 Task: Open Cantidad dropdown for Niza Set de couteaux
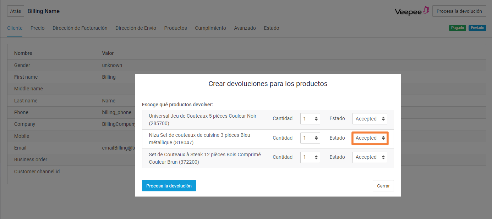coord(310,138)
